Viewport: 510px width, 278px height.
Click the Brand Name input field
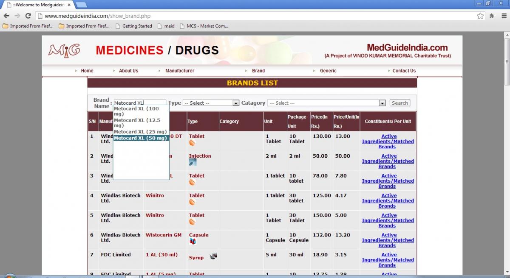pyautogui.click(x=140, y=103)
